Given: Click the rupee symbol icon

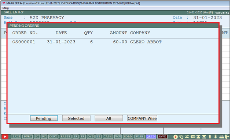Looking at the screenshot, I should point(175,137).
